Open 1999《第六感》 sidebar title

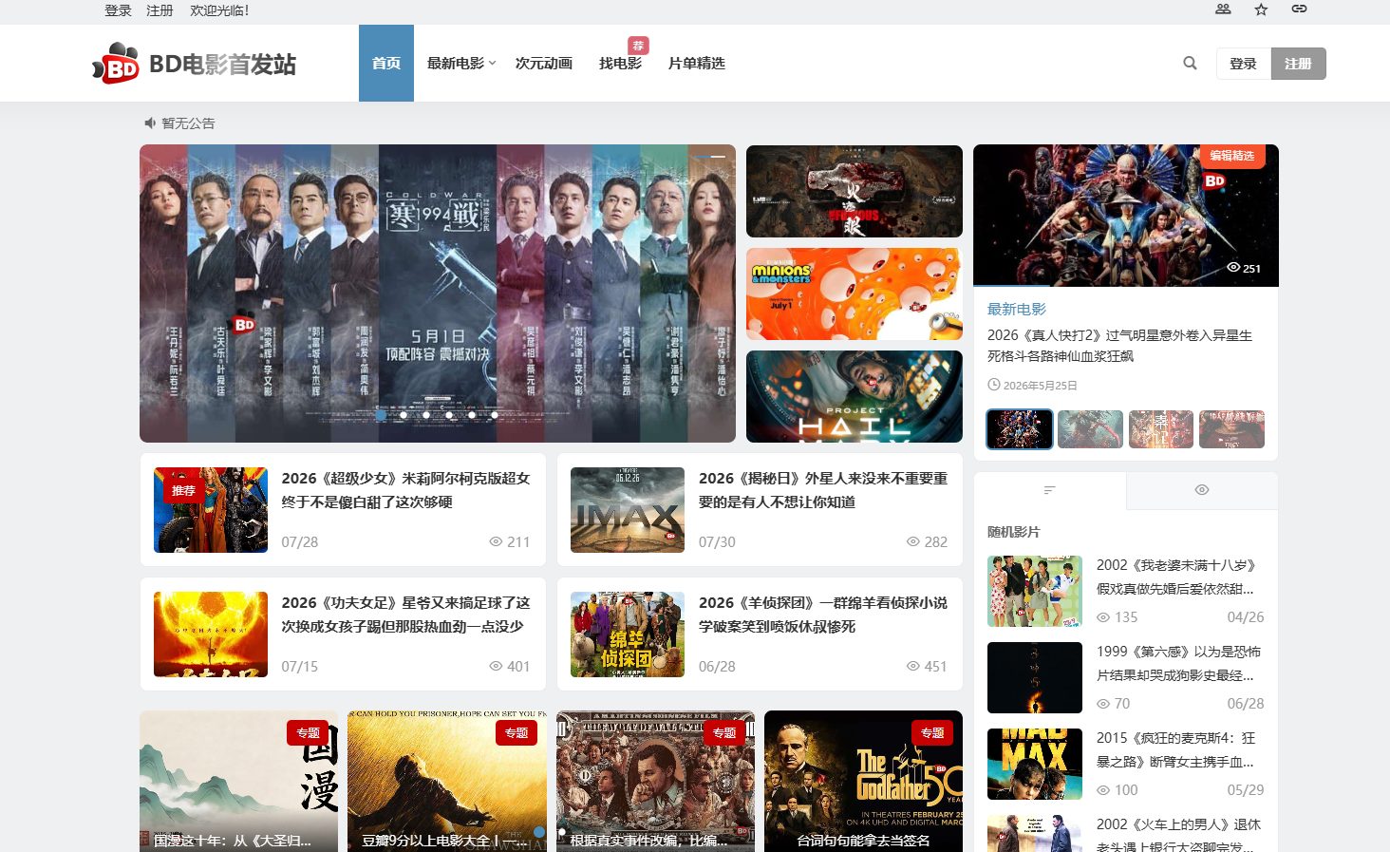click(1179, 663)
